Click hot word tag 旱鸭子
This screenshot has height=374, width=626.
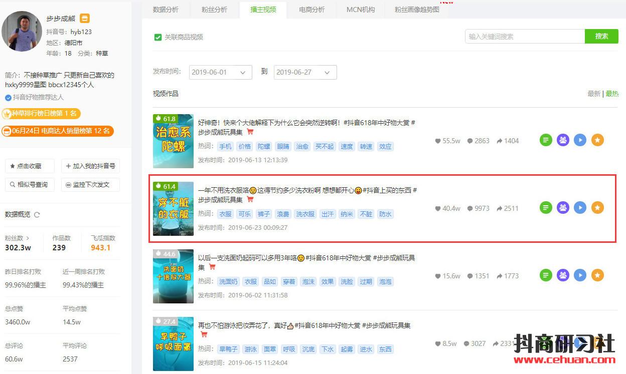coord(228,349)
